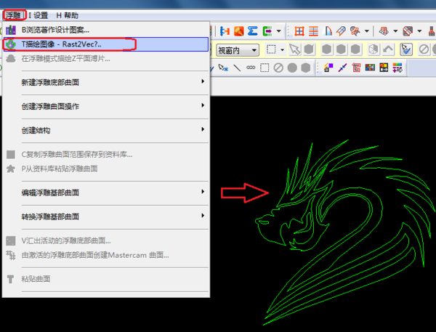Screen dimensions: 436x332
Task: Click the red grid toolbar icon
Action: (x=299, y=31)
